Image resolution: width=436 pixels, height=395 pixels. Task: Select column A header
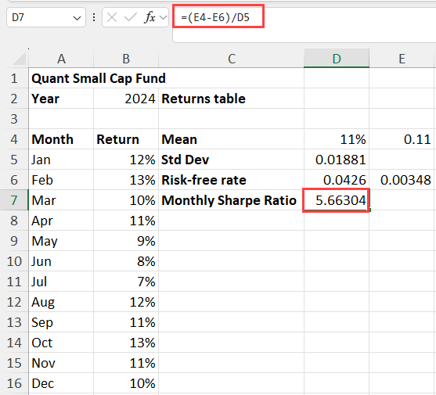point(61,59)
